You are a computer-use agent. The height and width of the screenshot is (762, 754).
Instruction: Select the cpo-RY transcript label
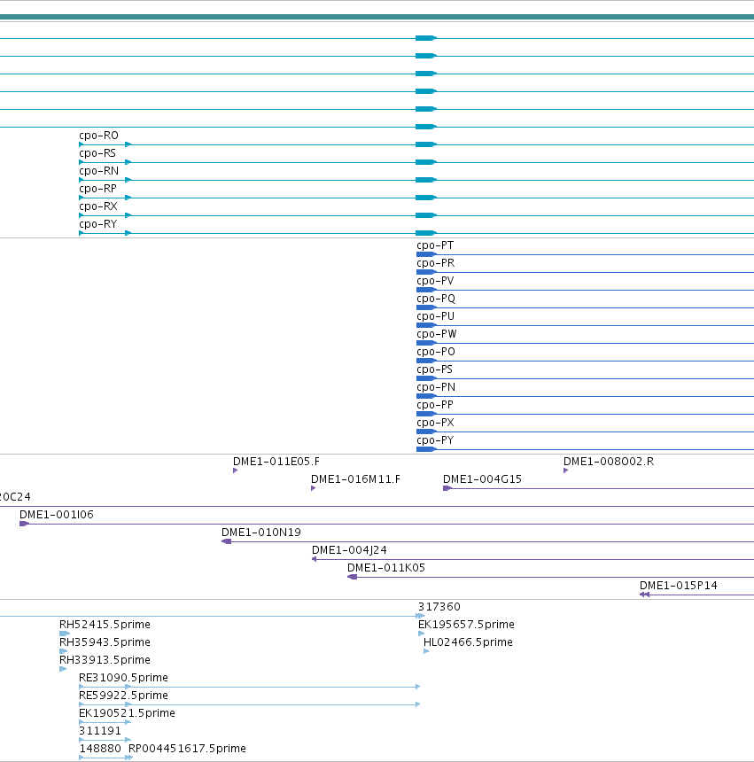pyautogui.click(x=98, y=224)
